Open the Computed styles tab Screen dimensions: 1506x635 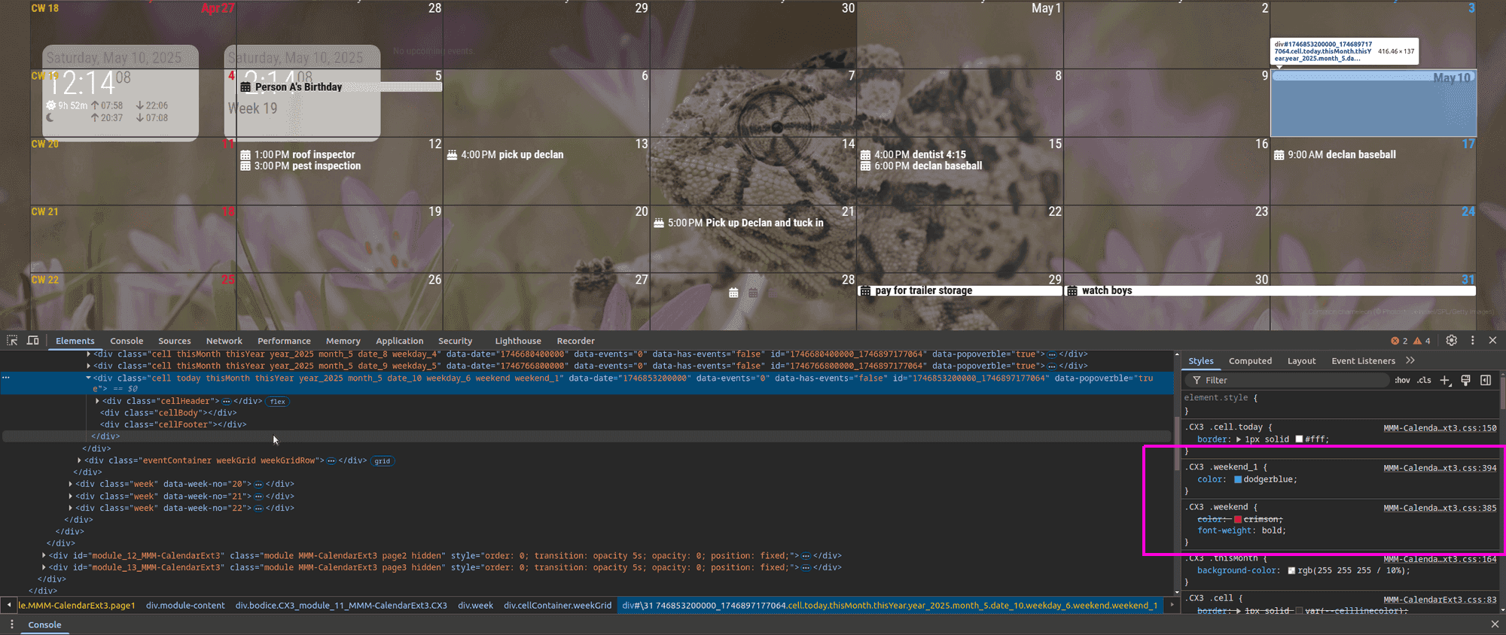point(1250,361)
